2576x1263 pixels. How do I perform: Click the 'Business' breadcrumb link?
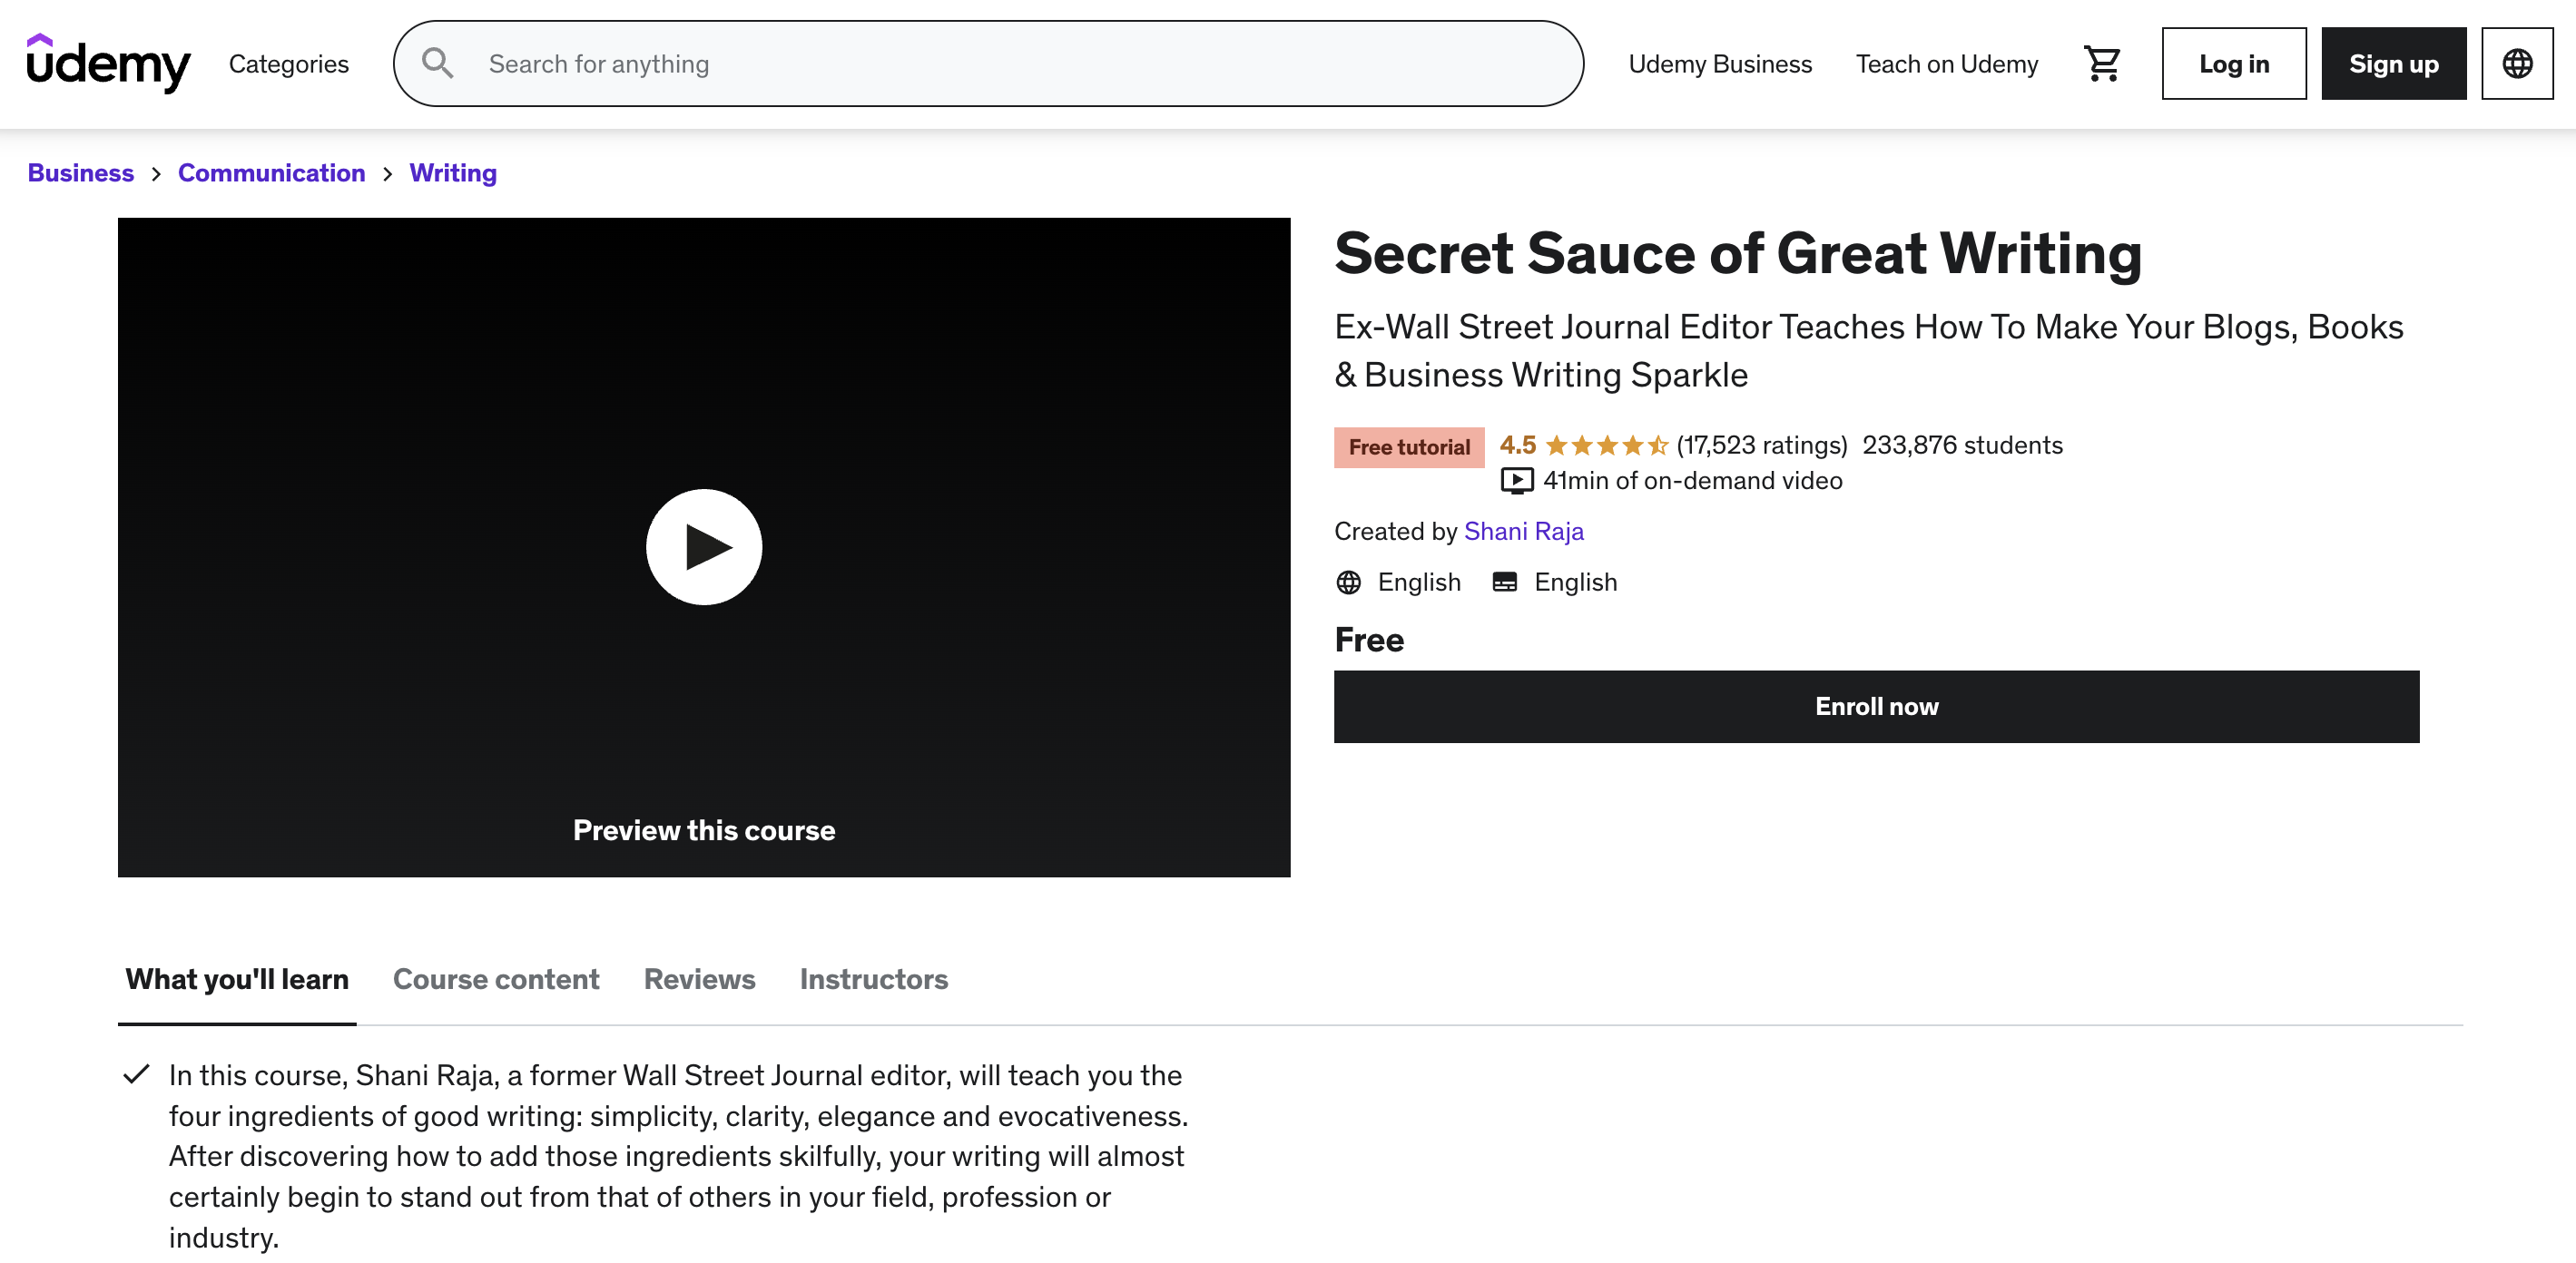click(x=81, y=171)
